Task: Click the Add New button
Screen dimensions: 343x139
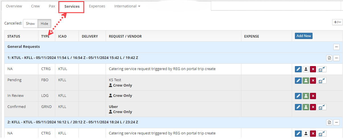Action: (304, 36)
